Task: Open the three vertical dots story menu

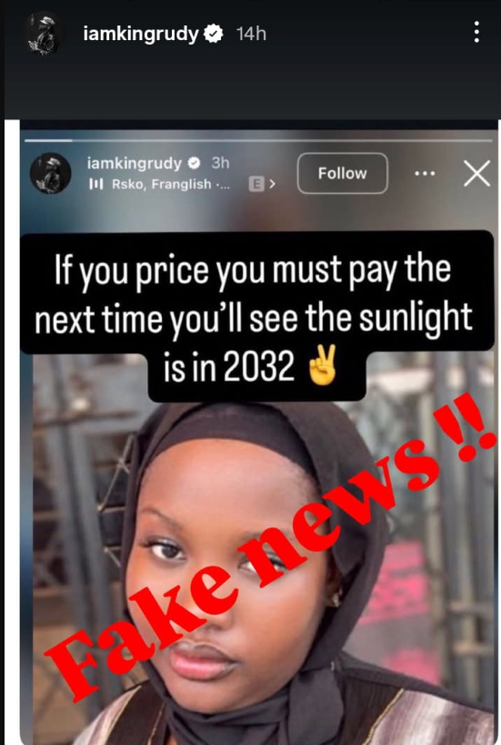Action: [x=476, y=32]
